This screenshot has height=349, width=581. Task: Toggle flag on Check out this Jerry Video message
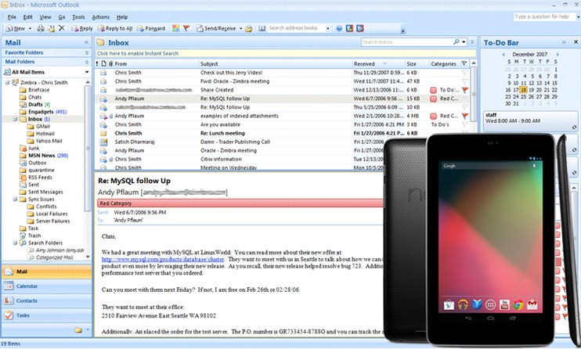(x=465, y=73)
